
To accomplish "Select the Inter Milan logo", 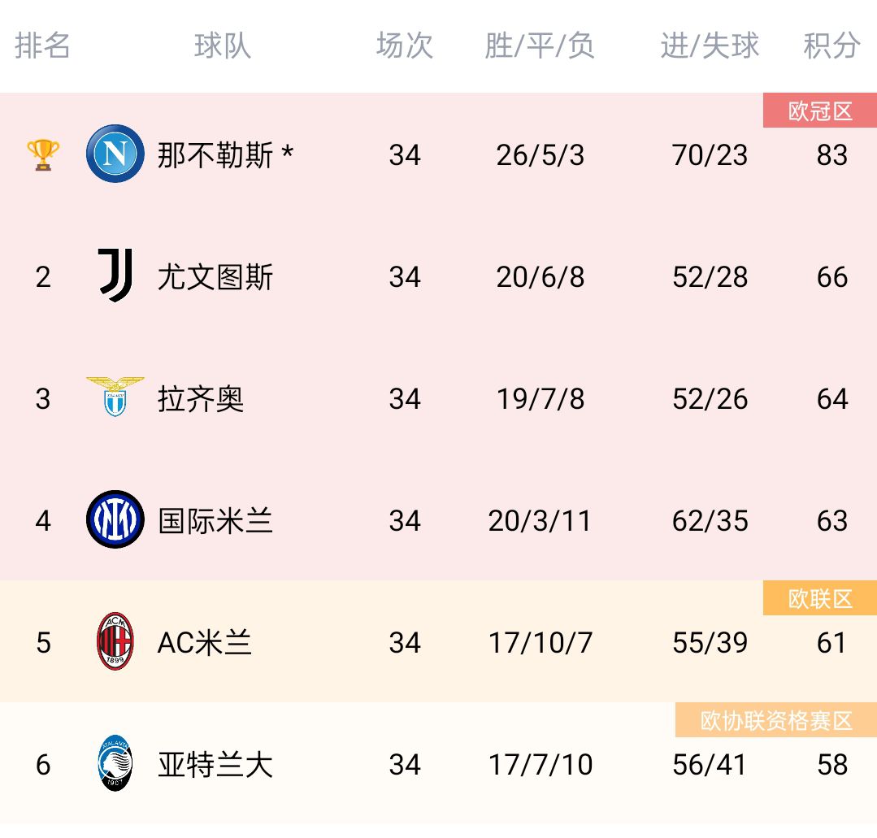I will 115,519.
